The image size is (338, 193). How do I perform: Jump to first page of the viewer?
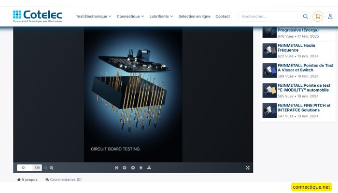click(x=116, y=168)
